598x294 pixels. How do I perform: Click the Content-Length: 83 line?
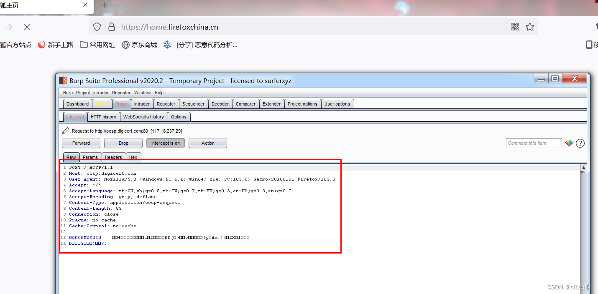[x=95, y=209]
